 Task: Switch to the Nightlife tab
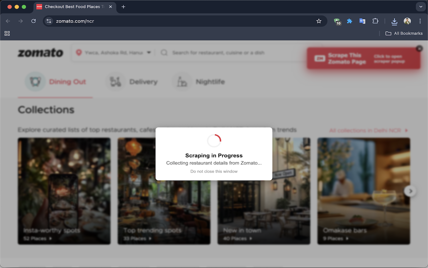[x=198, y=82]
